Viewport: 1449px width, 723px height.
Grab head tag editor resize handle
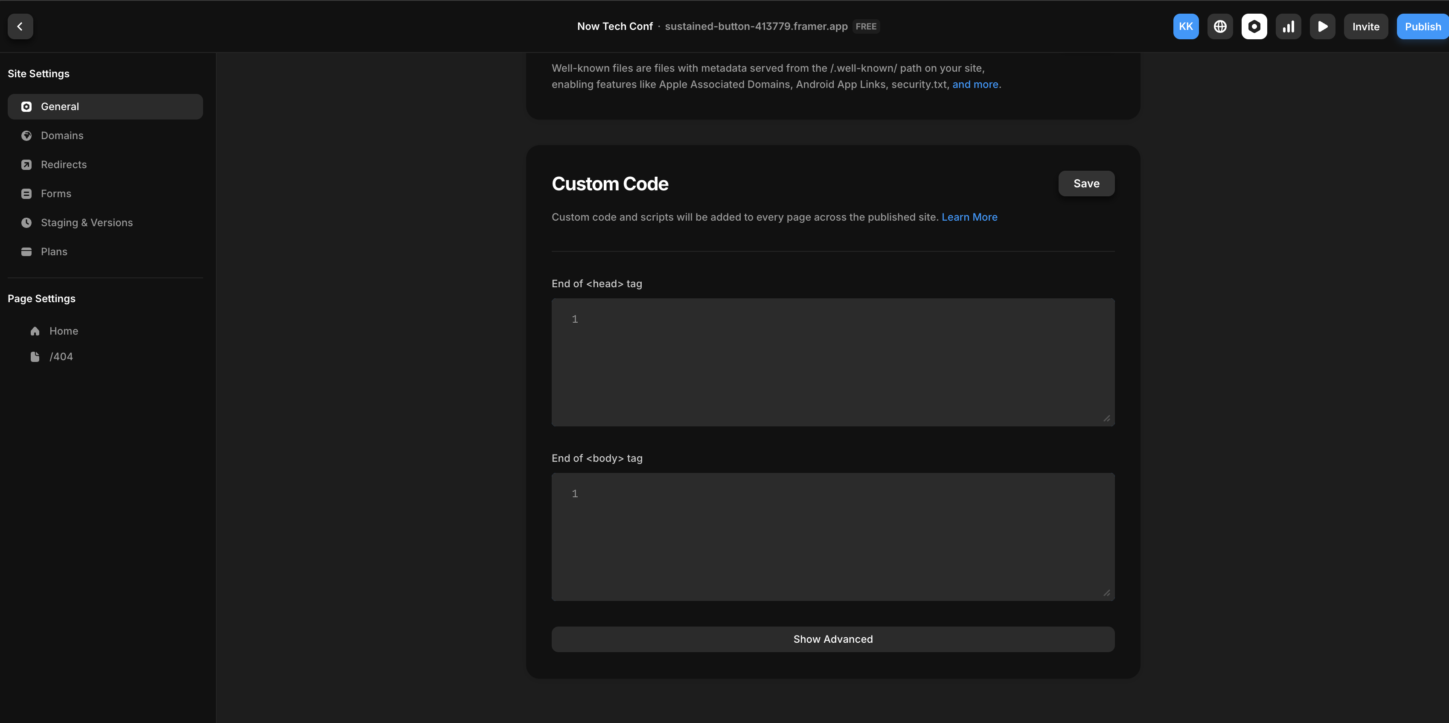[1106, 418]
